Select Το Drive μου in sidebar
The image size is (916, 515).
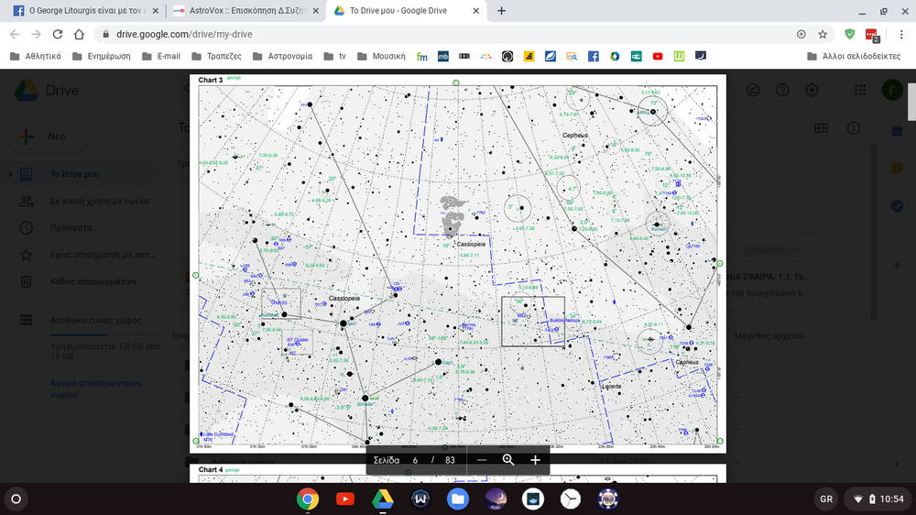(x=75, y=173)
